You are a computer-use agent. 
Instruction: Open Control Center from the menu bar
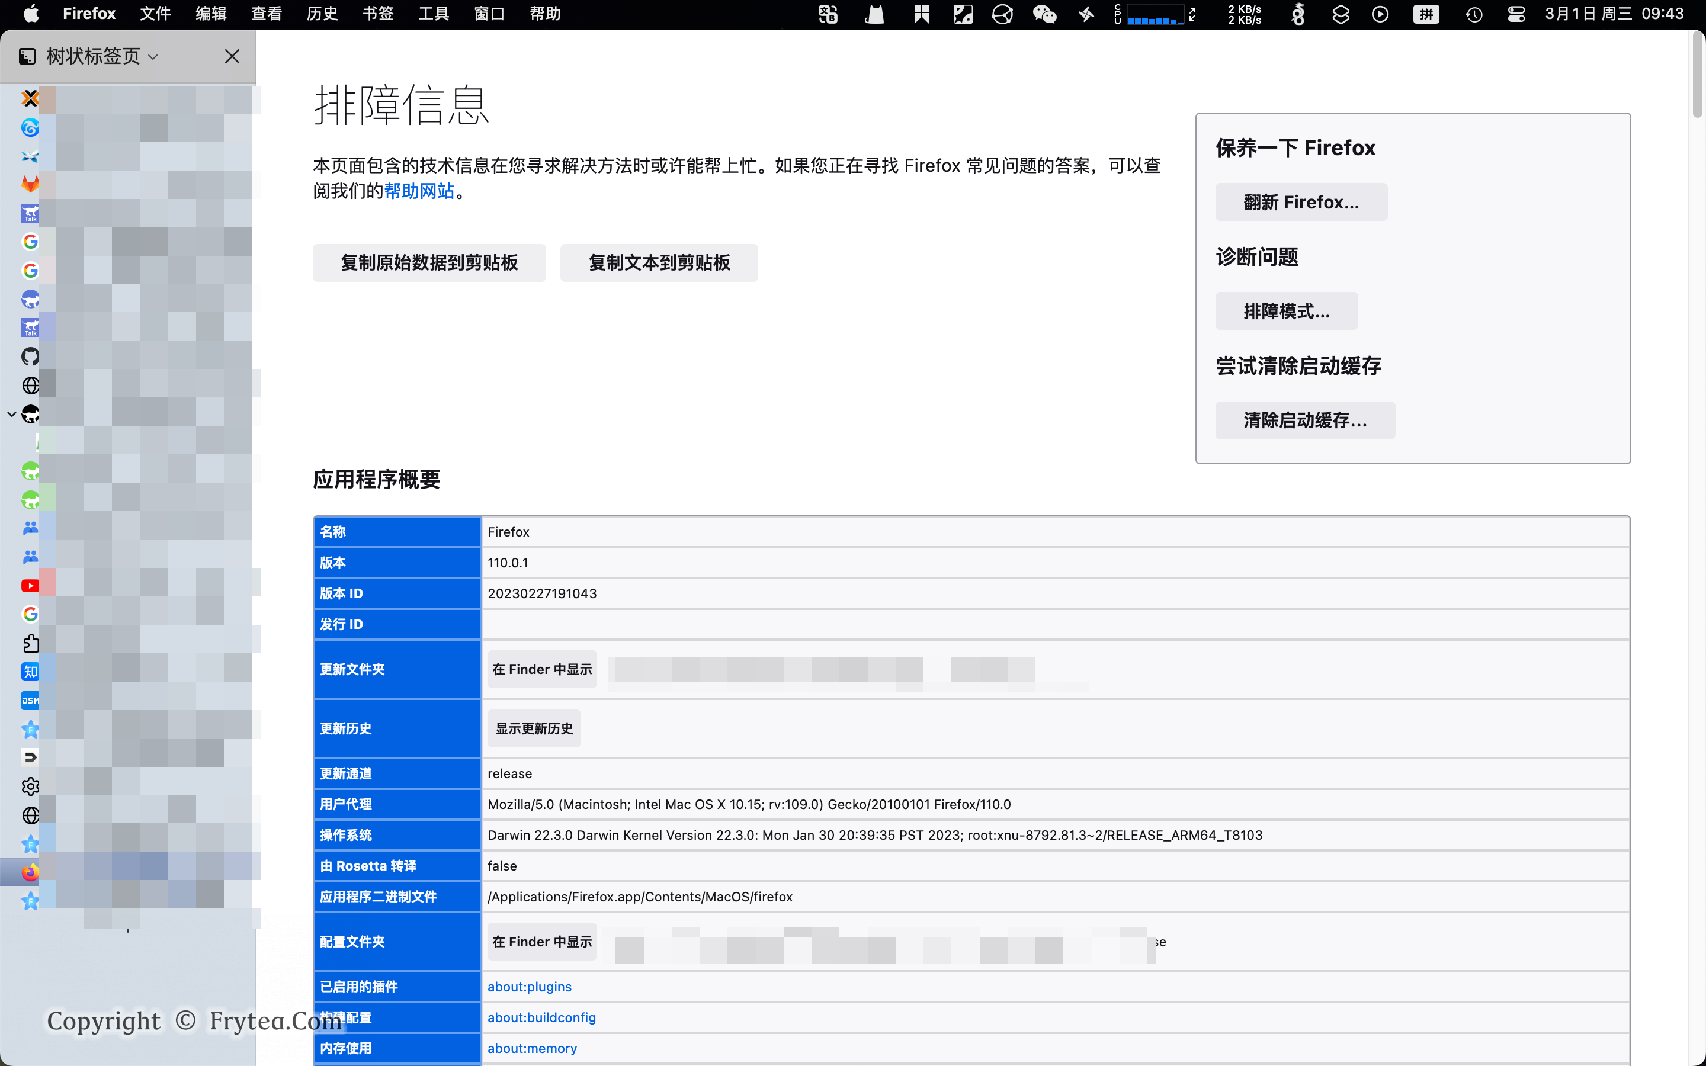click(x=1516, y=14)
